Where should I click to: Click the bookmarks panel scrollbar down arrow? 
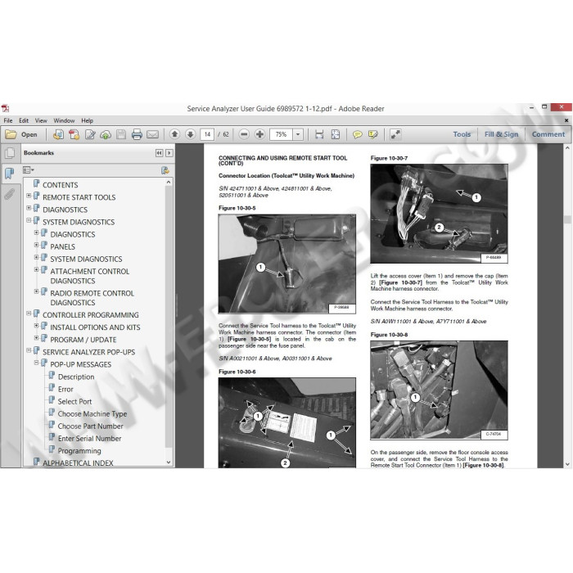tap(169, 462)
